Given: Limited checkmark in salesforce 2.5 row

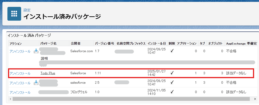Looking at the screenshot, I should coord(172,82).
